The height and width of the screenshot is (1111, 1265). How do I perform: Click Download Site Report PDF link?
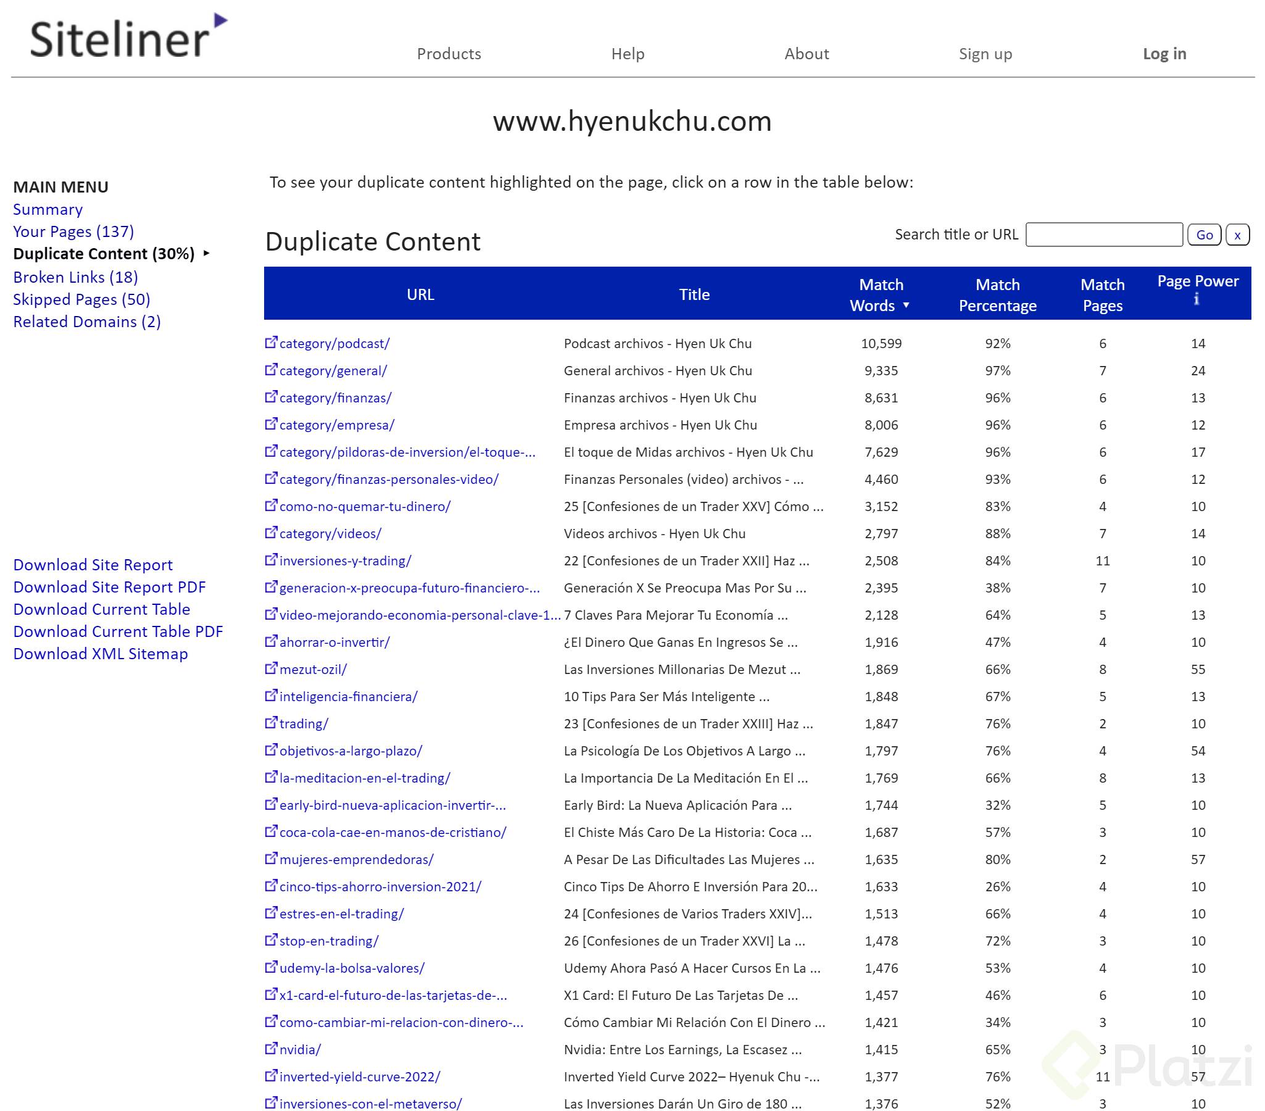pos(110,587)
